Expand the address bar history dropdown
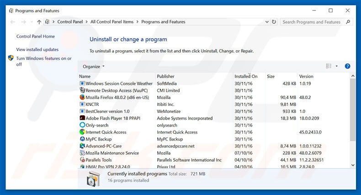 point(267,22)
